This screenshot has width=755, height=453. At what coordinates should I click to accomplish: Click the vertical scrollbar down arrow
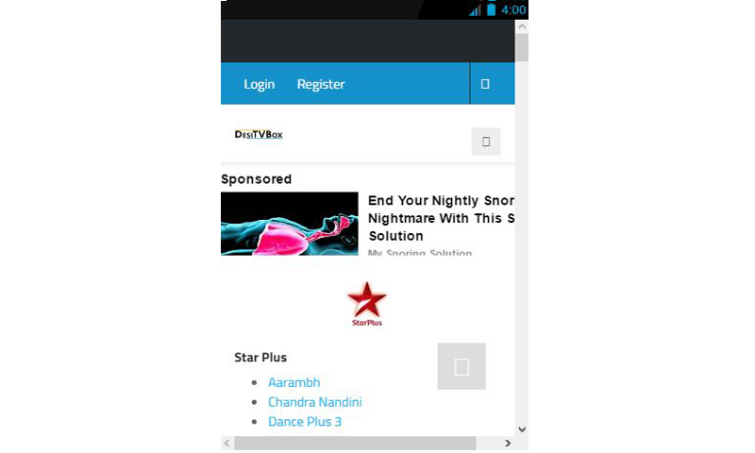[x=522, y=429]
